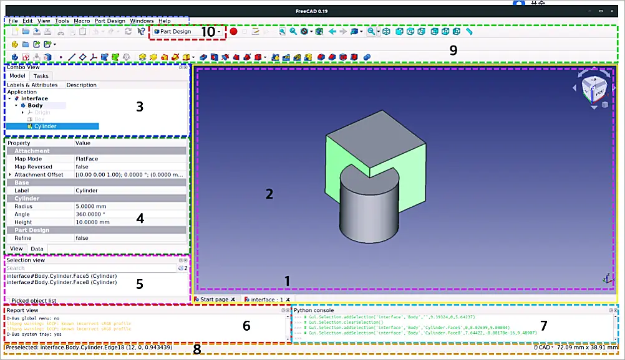Viewport: 625px width, 360px height.
Task: Expand the Origin tree node
Action: point(22,113)
